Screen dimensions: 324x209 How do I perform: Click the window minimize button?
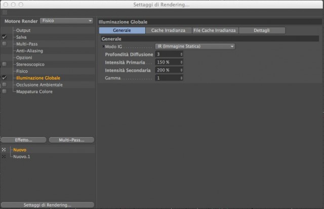13,5
